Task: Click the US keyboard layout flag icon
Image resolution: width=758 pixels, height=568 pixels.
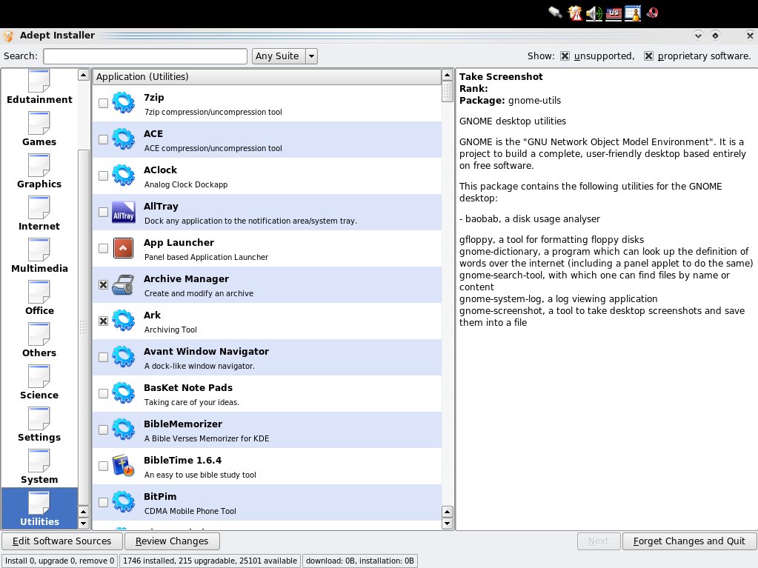Action: coord(614,13)
